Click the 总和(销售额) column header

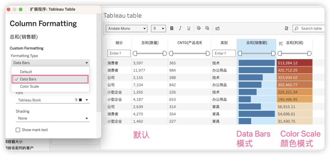tap(257, 43)
